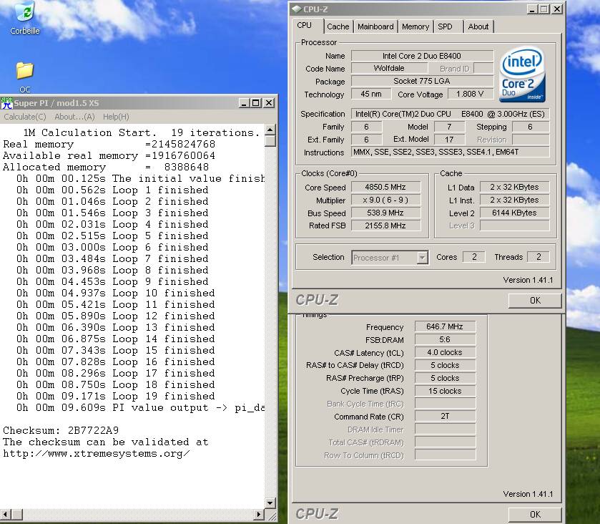Click the Super PI vertical scrollbar thumb
Image resolution: width=600 pixels, height=524 pixels.
tap(270, 141)
